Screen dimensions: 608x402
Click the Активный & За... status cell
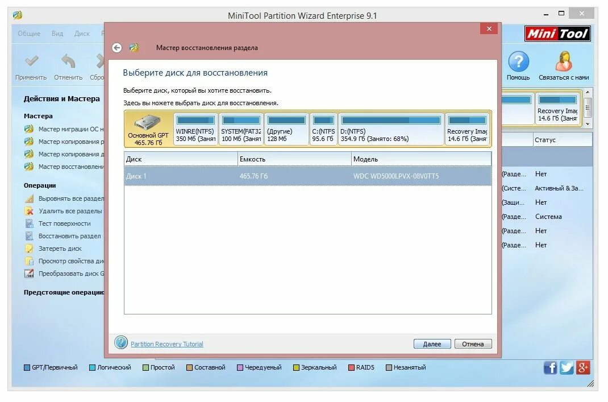(x=559, y=188)
